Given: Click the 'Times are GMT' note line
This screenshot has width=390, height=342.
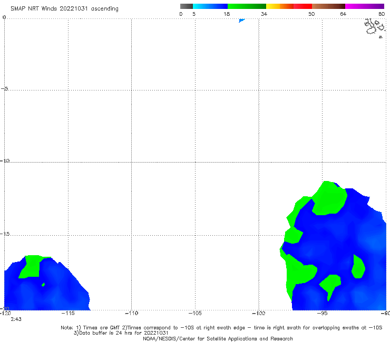Looking at the screenshot, I should (221, 328).
